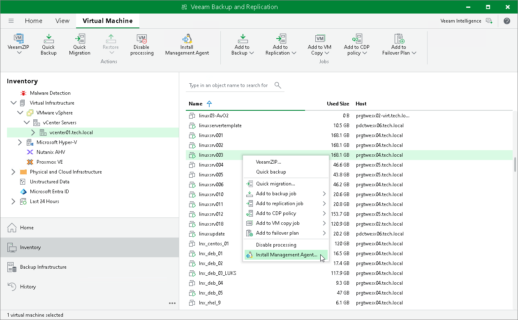518x320 pixels.
Task: Collapse the VMware vSphere node
Action: point(20,113)
